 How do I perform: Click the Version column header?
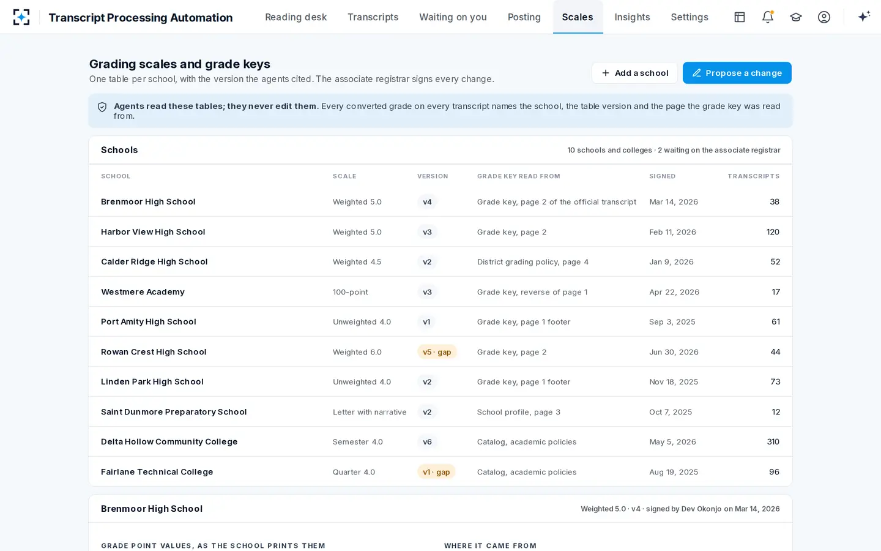coord(433,176)
